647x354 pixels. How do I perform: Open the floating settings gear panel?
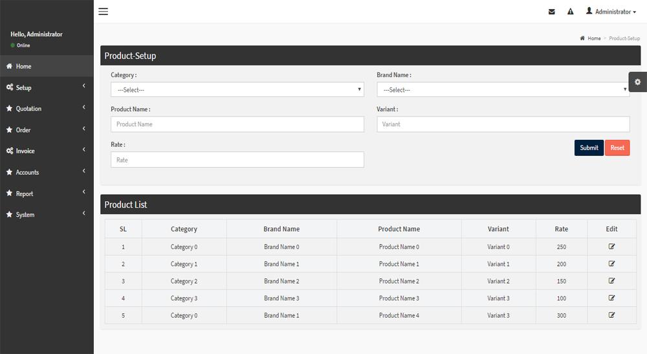click(x=637, y=82)
